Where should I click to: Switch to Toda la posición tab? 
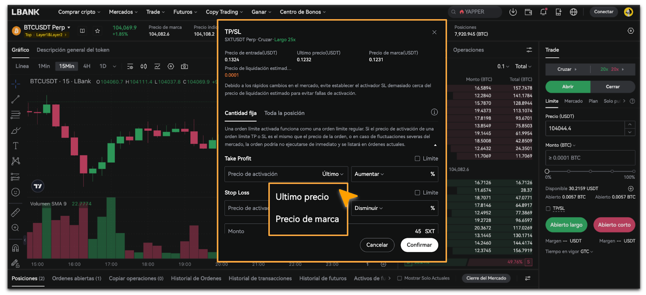284,113
